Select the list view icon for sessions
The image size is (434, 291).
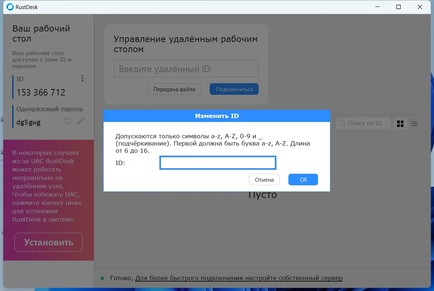414,123
